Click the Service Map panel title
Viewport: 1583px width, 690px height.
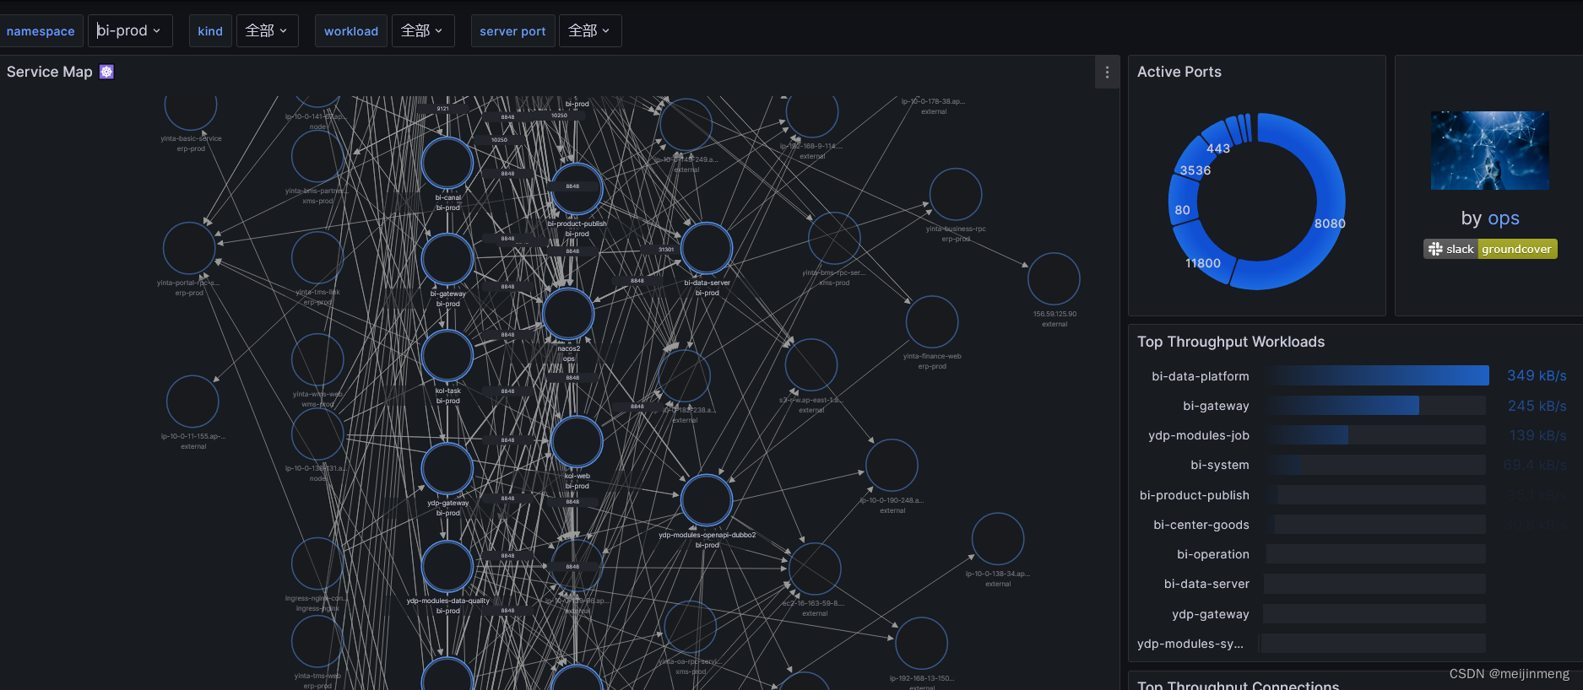(x=50, y=72)
